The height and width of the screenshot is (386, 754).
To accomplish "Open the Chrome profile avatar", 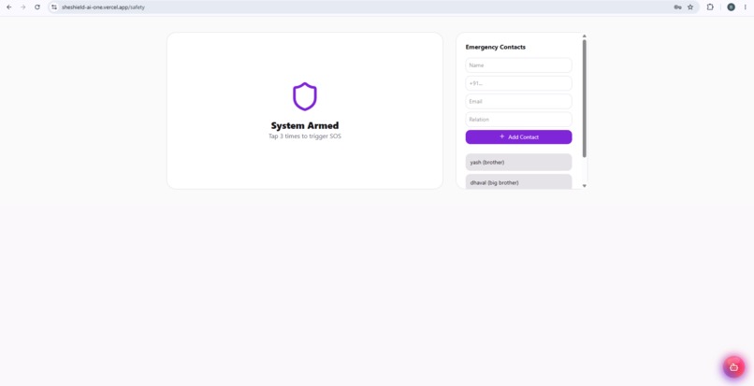I will [x=731, y=7].
